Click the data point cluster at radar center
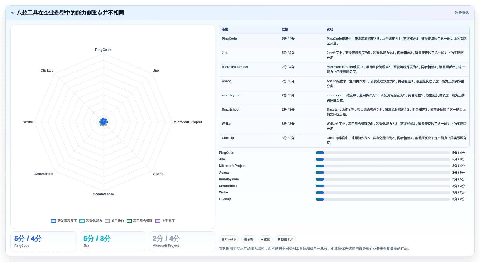The image size is (480, 262). click(x=103, y=122)
